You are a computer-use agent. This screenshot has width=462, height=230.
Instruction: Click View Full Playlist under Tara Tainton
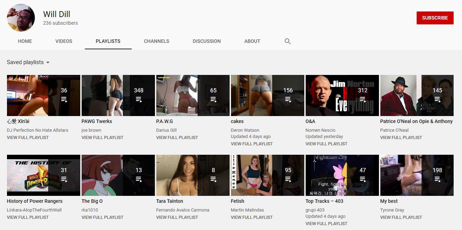(177, 217)
